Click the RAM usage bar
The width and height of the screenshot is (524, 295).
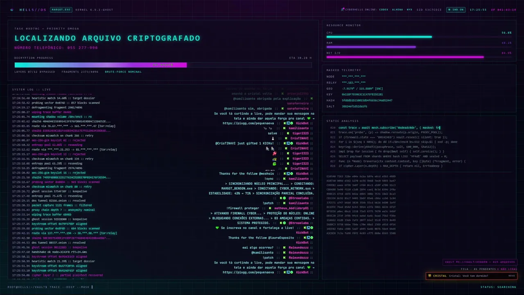pos(419,47)
